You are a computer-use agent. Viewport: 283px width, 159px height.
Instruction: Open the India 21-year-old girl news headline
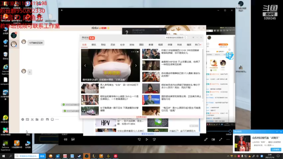pos(180,52)
